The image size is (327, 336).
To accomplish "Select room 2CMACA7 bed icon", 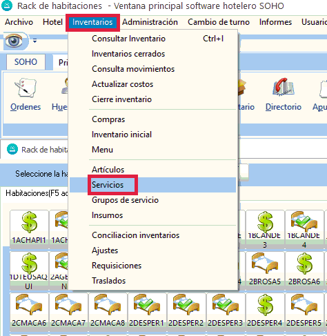I will (x=68, y=305).
